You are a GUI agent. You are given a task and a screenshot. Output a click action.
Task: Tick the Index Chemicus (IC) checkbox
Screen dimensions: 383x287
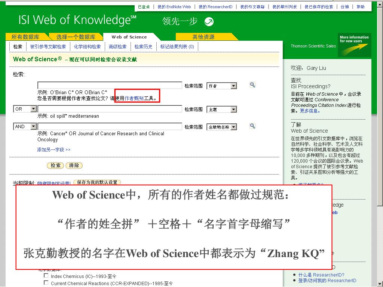[x=46, y=275]
